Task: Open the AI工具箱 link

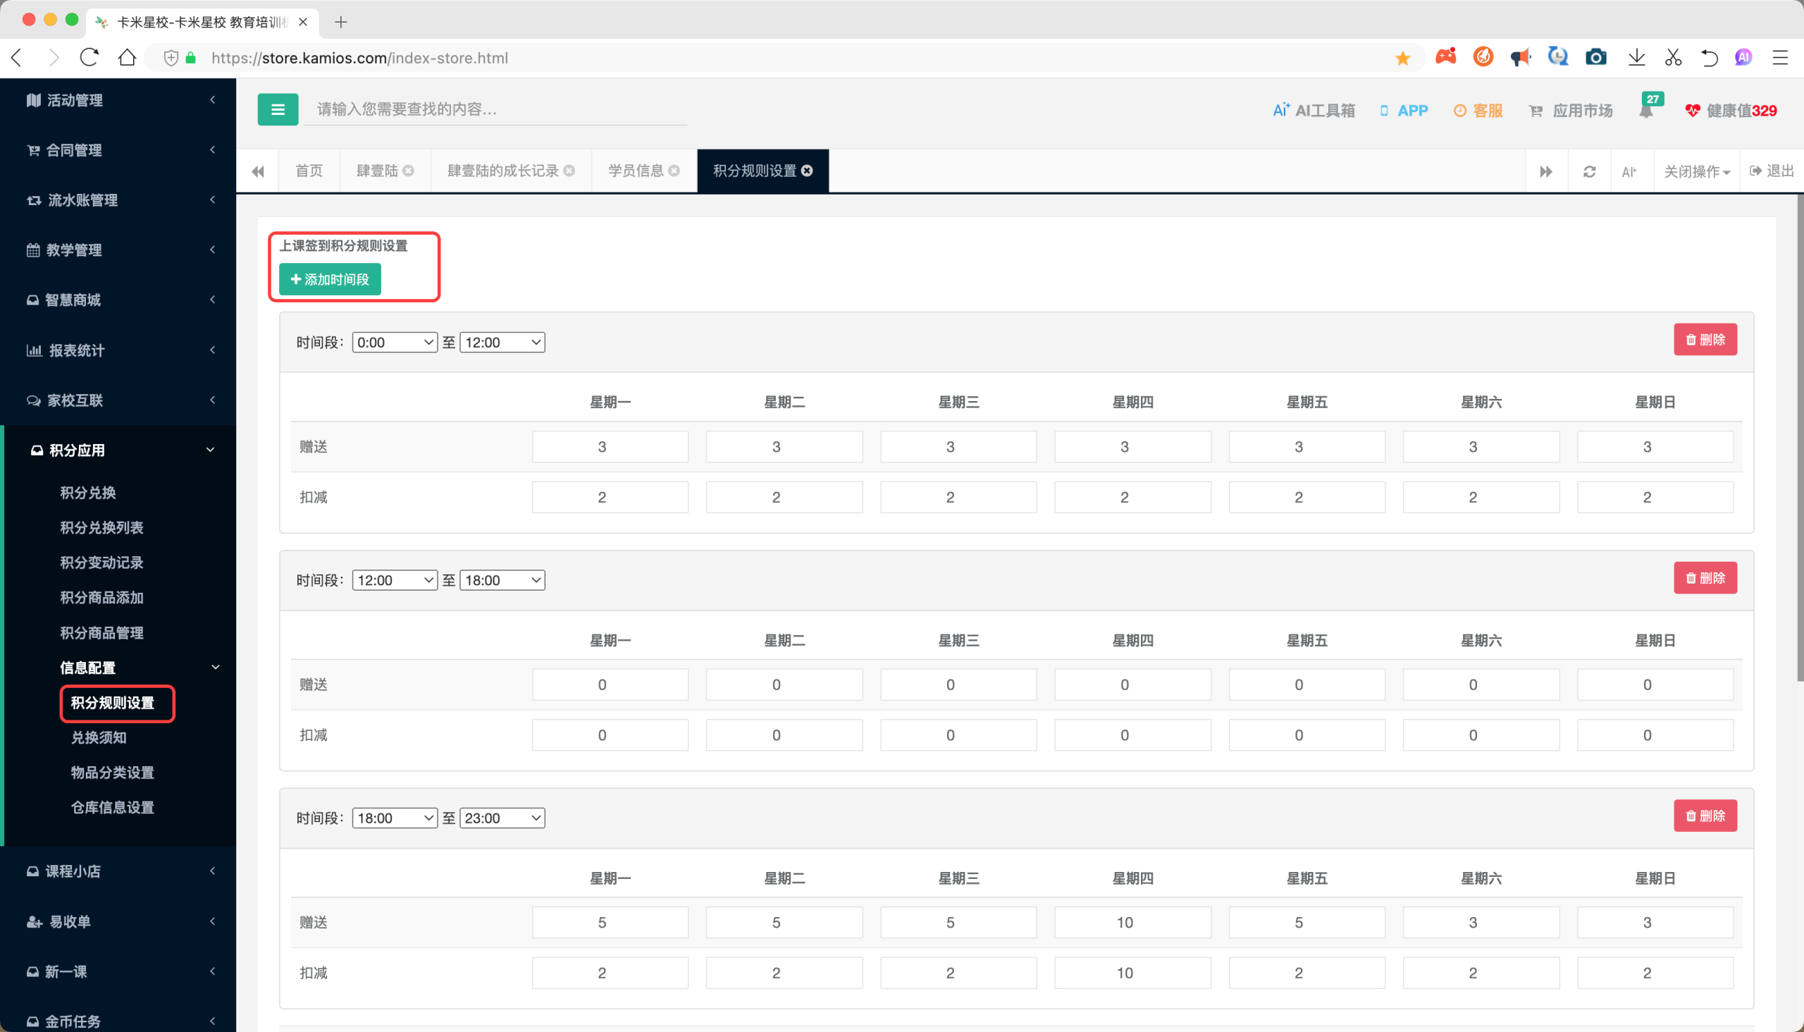Action: click(x=1314, y=111)
